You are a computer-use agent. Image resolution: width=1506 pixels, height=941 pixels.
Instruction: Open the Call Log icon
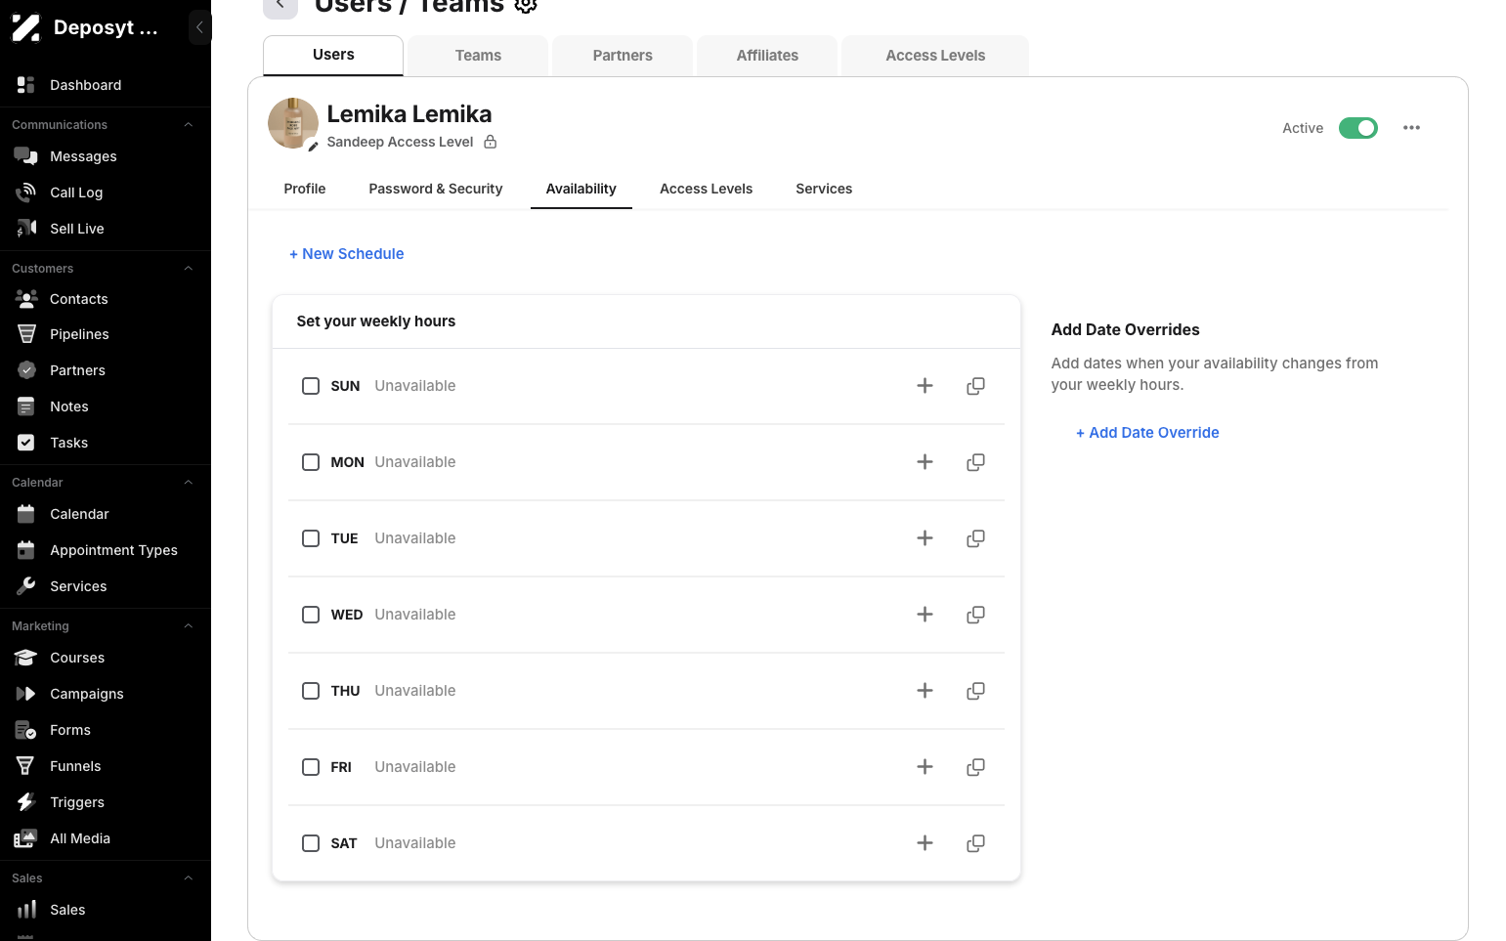[x=26, y=192]
